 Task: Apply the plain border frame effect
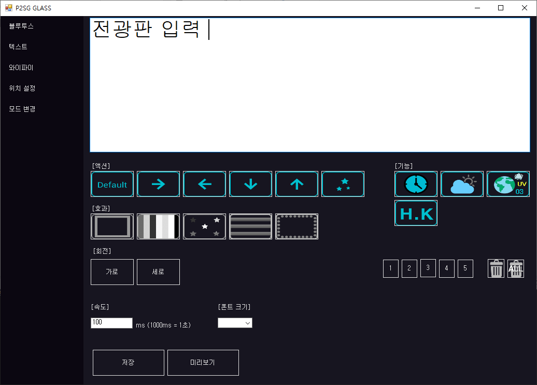[112, 226]
